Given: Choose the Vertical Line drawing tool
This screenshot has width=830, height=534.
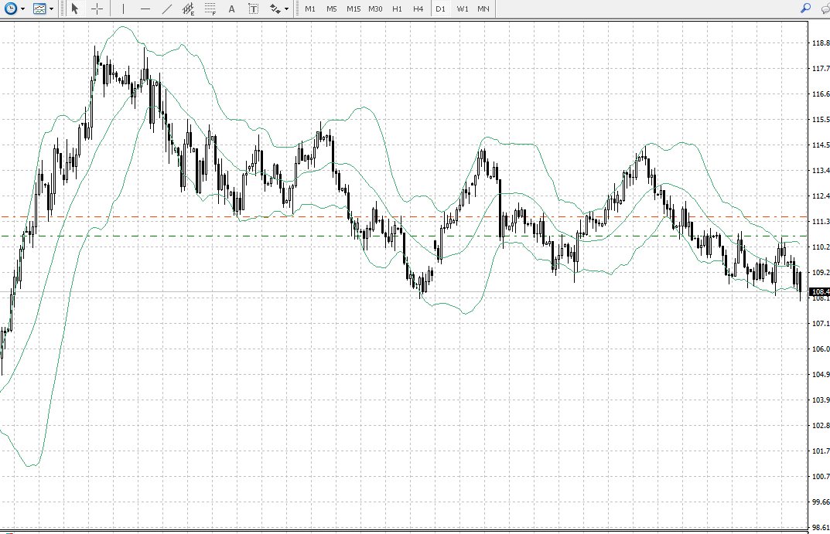Looking at the screenshot, I should click(x=123, y=9).
